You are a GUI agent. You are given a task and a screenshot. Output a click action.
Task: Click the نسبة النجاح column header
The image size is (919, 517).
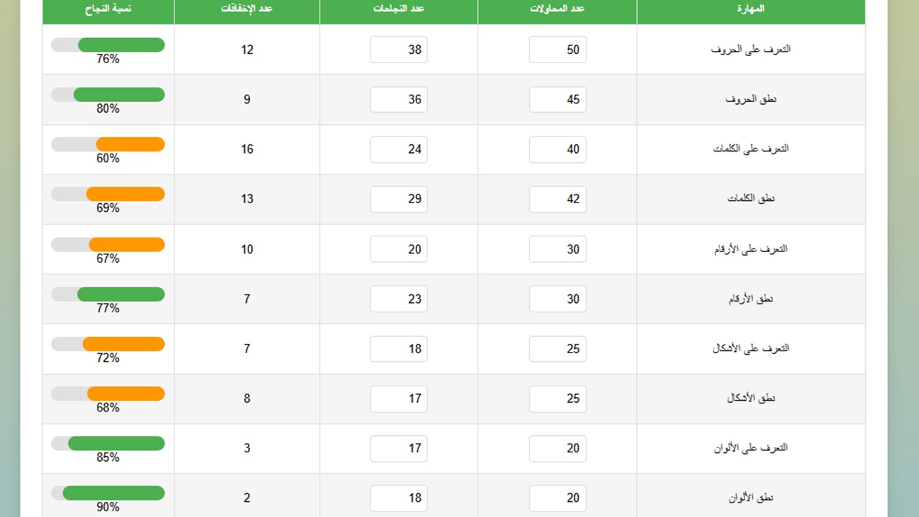[x=108, y=9]
